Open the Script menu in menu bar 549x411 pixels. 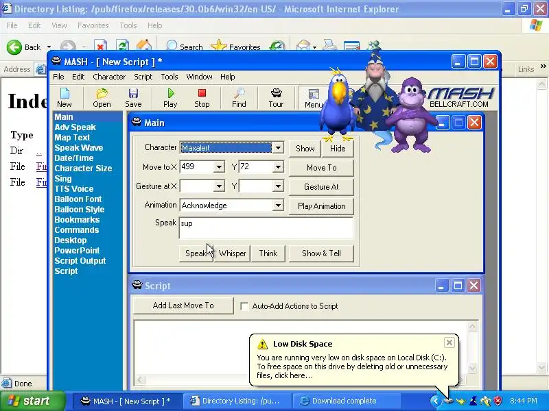coord(143,77)
